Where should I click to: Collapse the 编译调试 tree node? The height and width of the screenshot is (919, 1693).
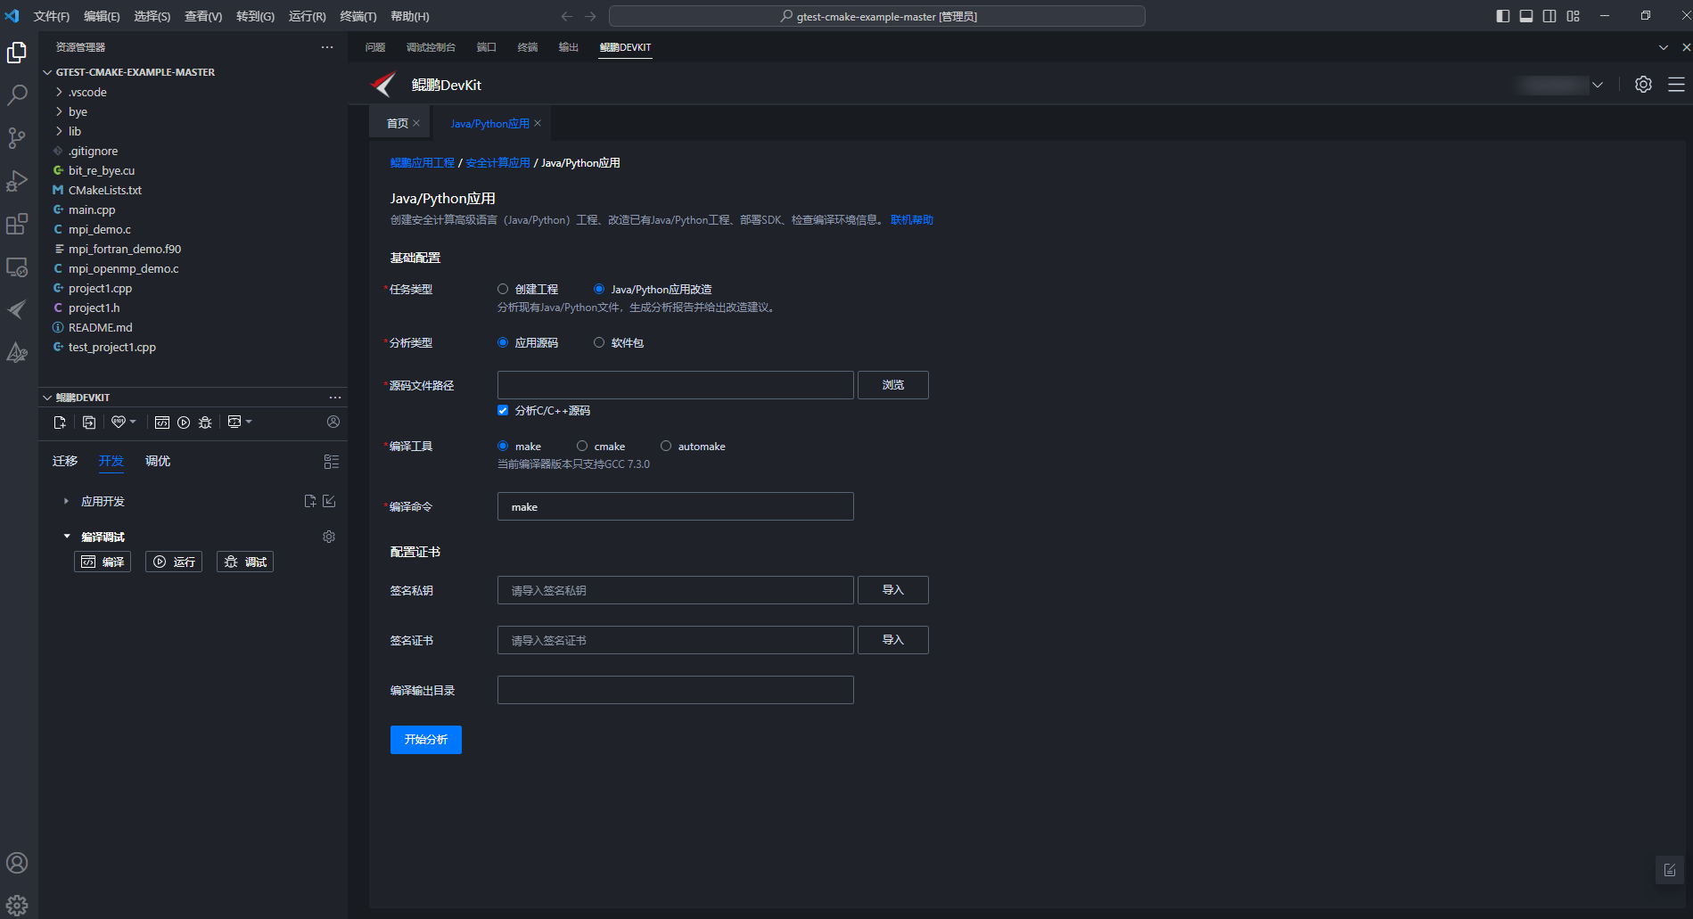[x=66, y=537]
